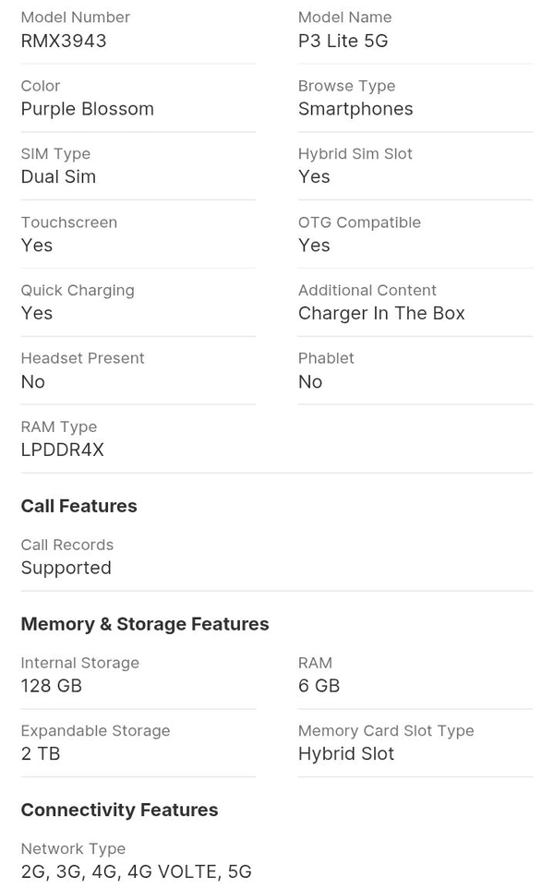Click the Hybrid Slot memory card value
Viewport: 554px width, 888px height.
(x=346, y=753)
